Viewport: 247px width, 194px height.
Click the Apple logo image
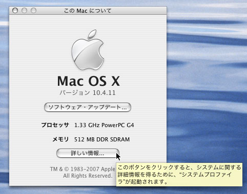point(88,50)
